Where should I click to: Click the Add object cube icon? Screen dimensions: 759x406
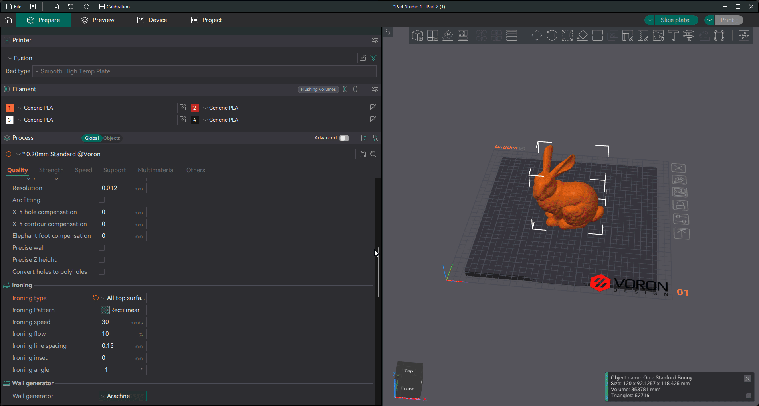[x=417, y=35]
